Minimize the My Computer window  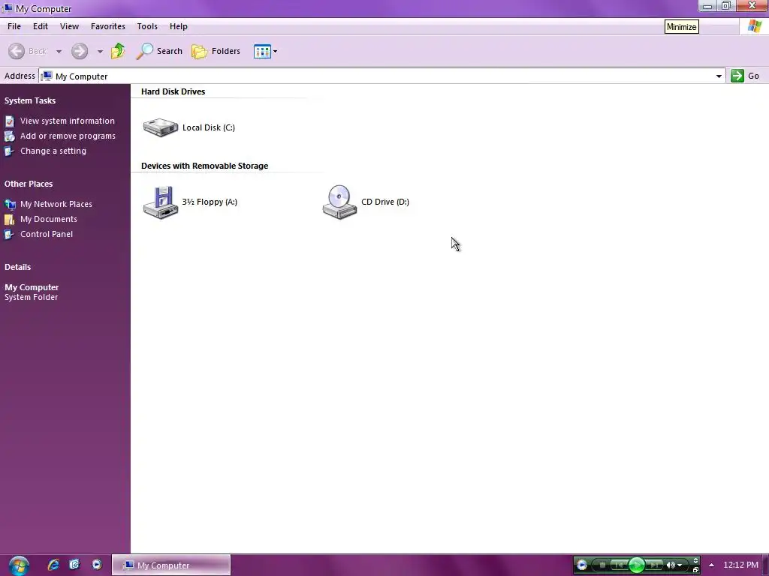[707, 6]
